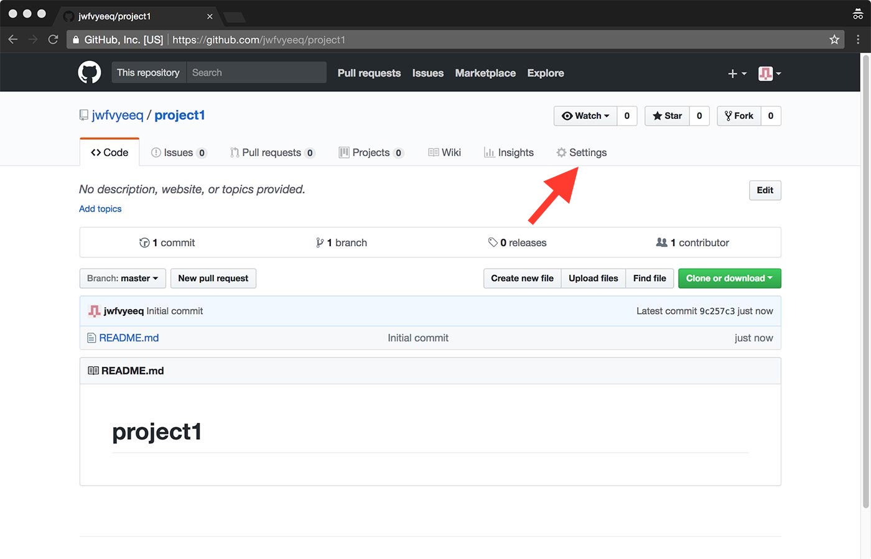This screenshot has height=559, width=871.
Task: View the 1 branch list
Action: point(342,243)
